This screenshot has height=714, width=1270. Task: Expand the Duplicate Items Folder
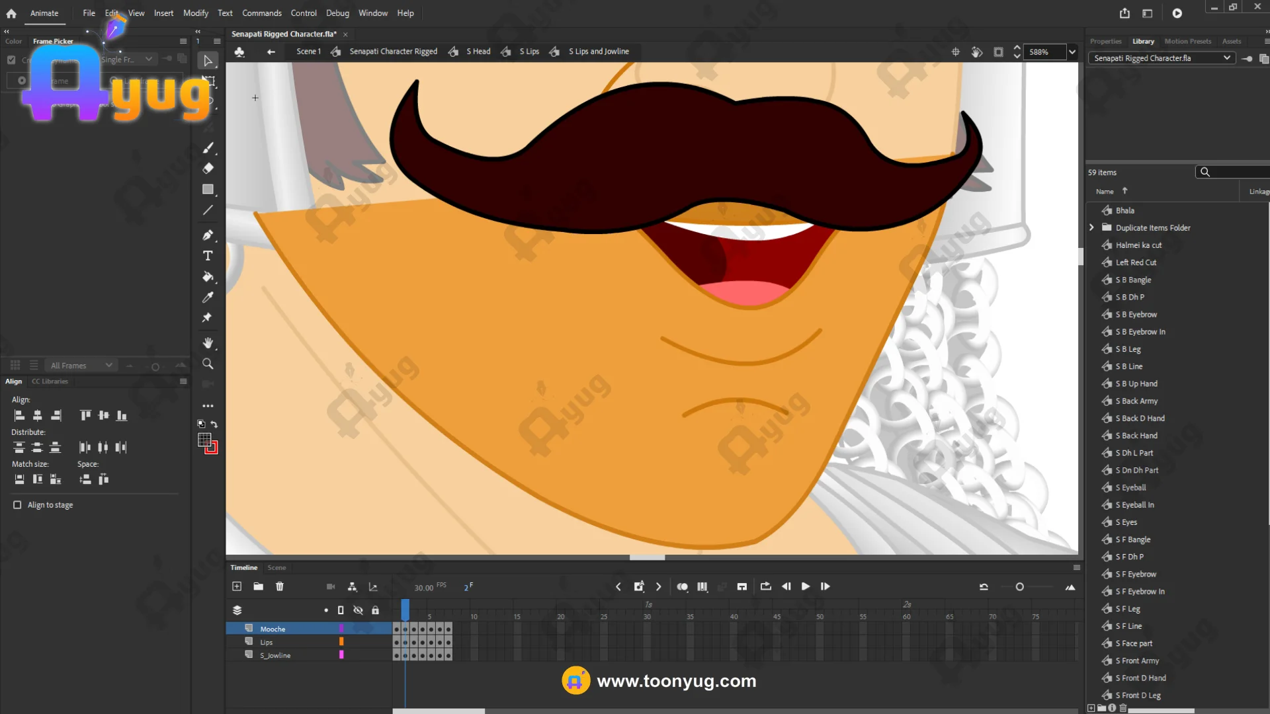click(x=1091, y=227)
